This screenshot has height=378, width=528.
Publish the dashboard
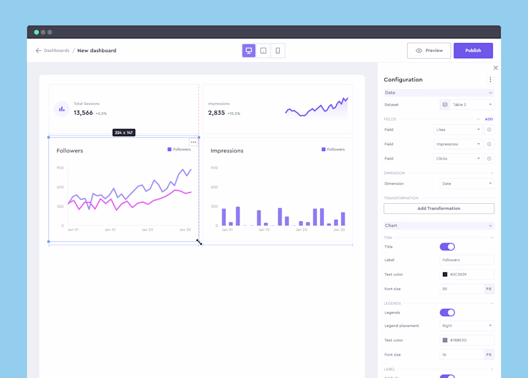(x=473, y=51)
